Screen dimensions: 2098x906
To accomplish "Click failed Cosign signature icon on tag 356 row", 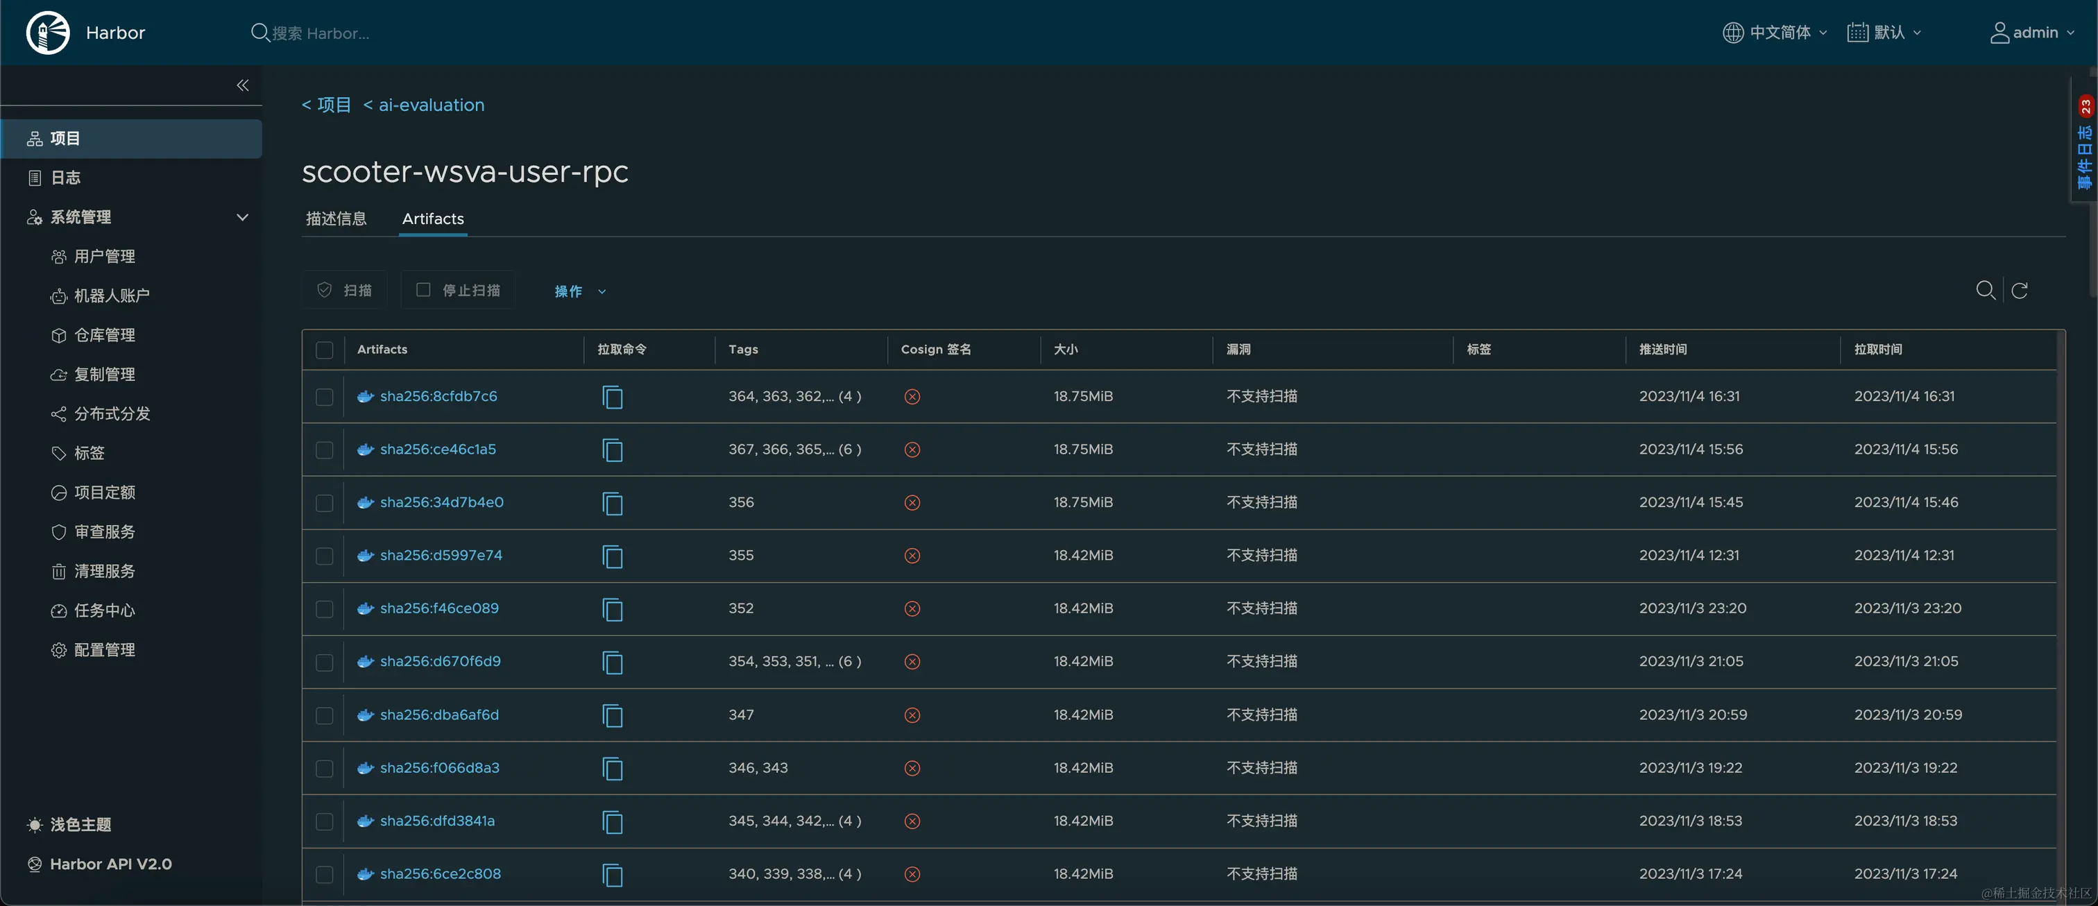I will click(912, 502).
